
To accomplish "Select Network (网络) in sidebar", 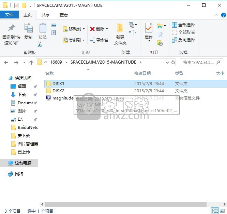I will coord(15,174).
